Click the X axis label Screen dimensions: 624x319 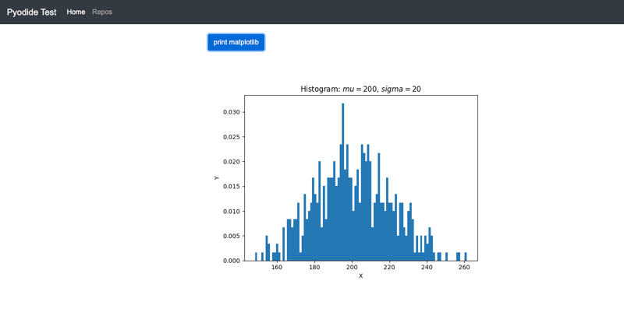click(360, 276)
